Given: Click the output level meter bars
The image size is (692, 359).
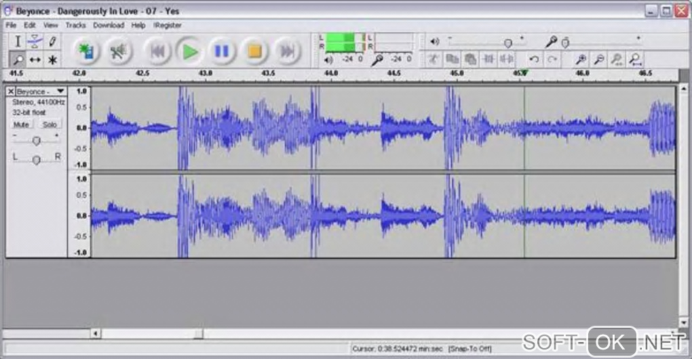Looking at the screenshot, I should (x=345, y=42).
